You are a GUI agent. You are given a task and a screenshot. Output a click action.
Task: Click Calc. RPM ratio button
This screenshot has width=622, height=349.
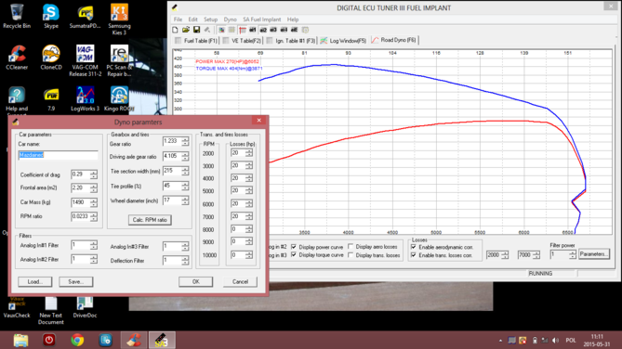(150, 220)
